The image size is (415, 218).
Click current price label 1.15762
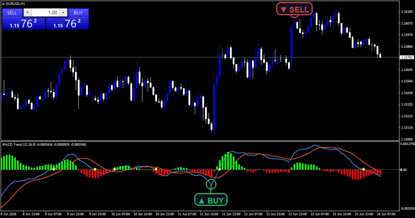(407, 57)
